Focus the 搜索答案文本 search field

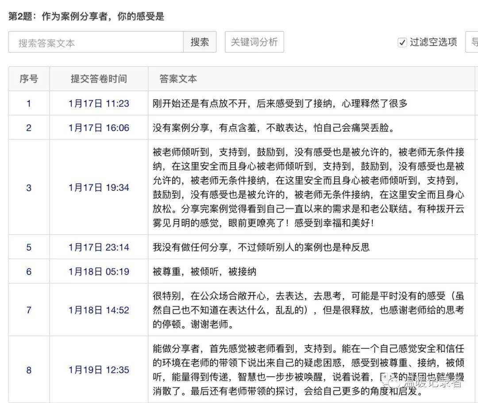pos(96,42)
